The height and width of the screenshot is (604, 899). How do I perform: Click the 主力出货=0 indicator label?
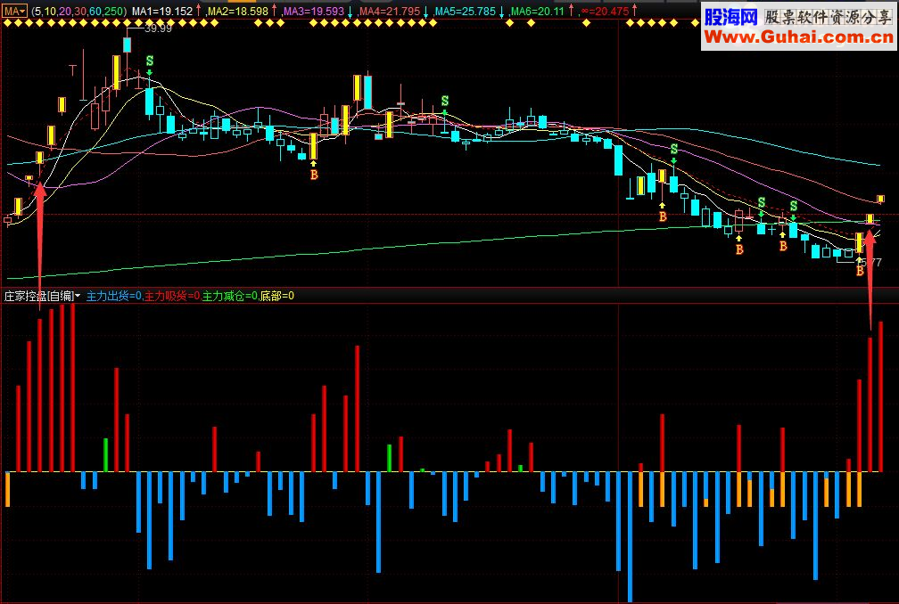pos(113,296)
